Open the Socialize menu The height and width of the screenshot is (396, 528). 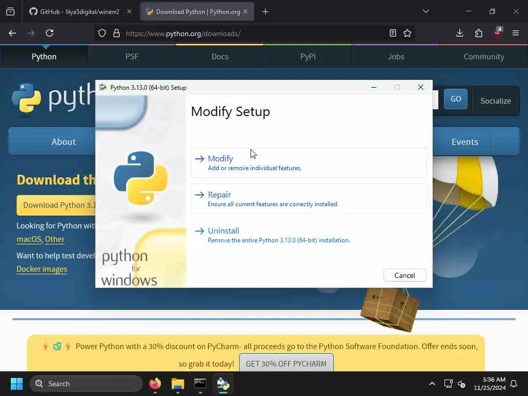[496, 101]
